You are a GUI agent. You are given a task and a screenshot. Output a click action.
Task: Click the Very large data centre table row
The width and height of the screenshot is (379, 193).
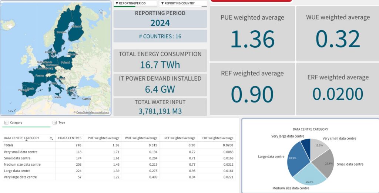20,177
